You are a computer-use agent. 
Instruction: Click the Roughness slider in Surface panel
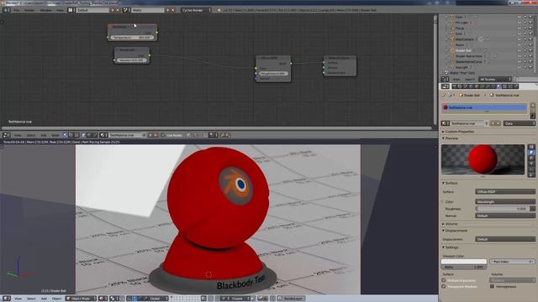pos(503,209)
